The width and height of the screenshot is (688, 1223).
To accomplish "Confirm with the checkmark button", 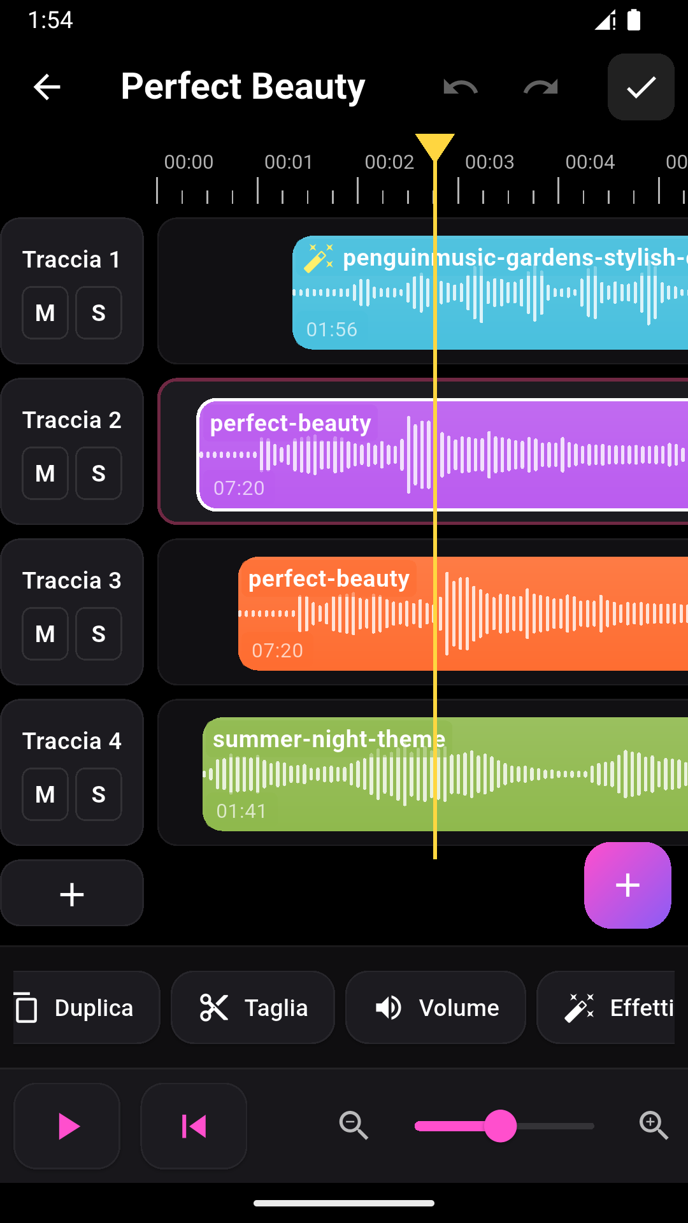I will pyautogui.click(x=641, y=87).
